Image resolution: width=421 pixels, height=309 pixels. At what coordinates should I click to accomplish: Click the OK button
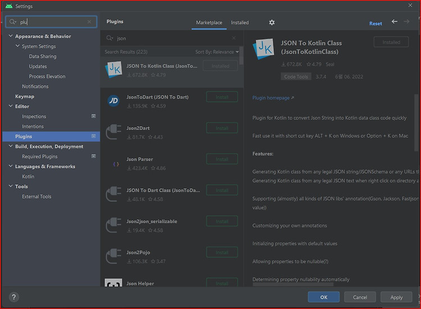coord(323,297)
